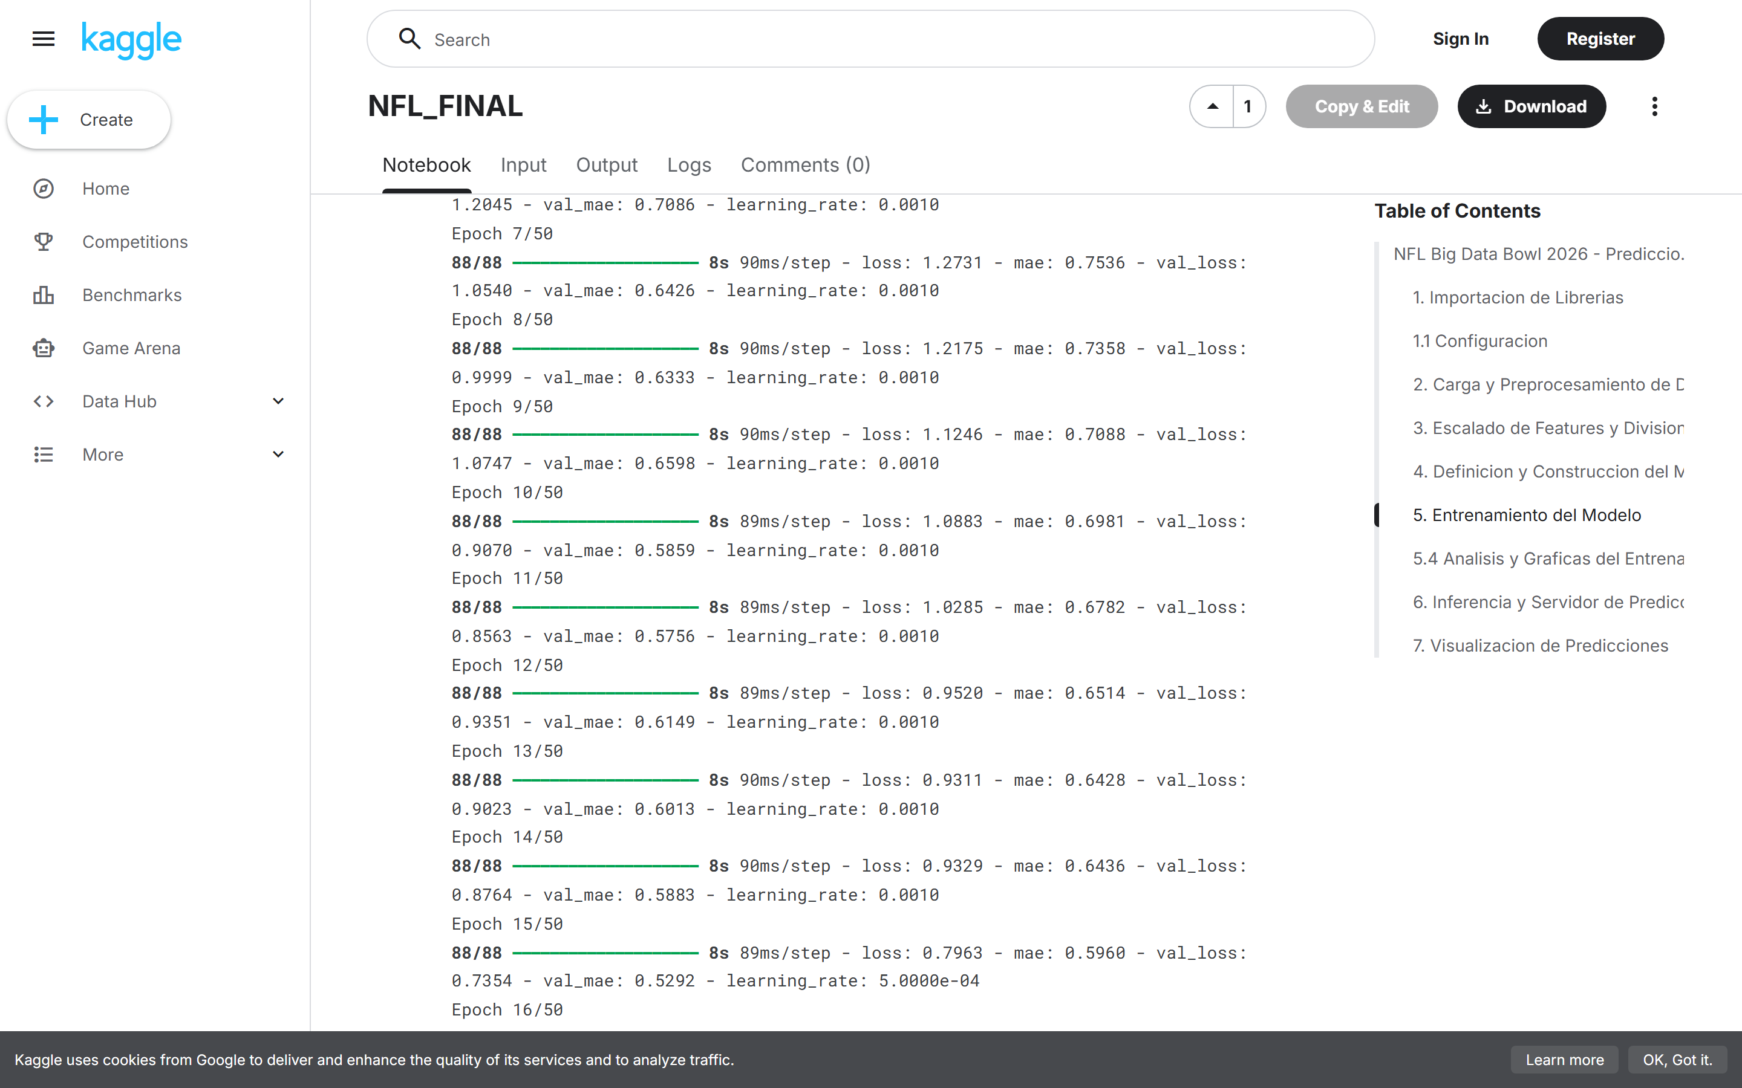Click 'learning_rate: 5.0000e-04' log value

[x=852, y=981]
